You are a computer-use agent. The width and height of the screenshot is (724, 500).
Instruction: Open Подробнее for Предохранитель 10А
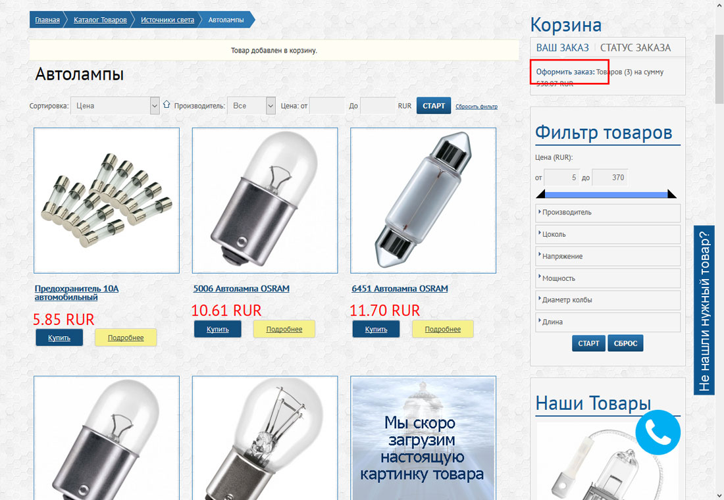click(126, 337)
